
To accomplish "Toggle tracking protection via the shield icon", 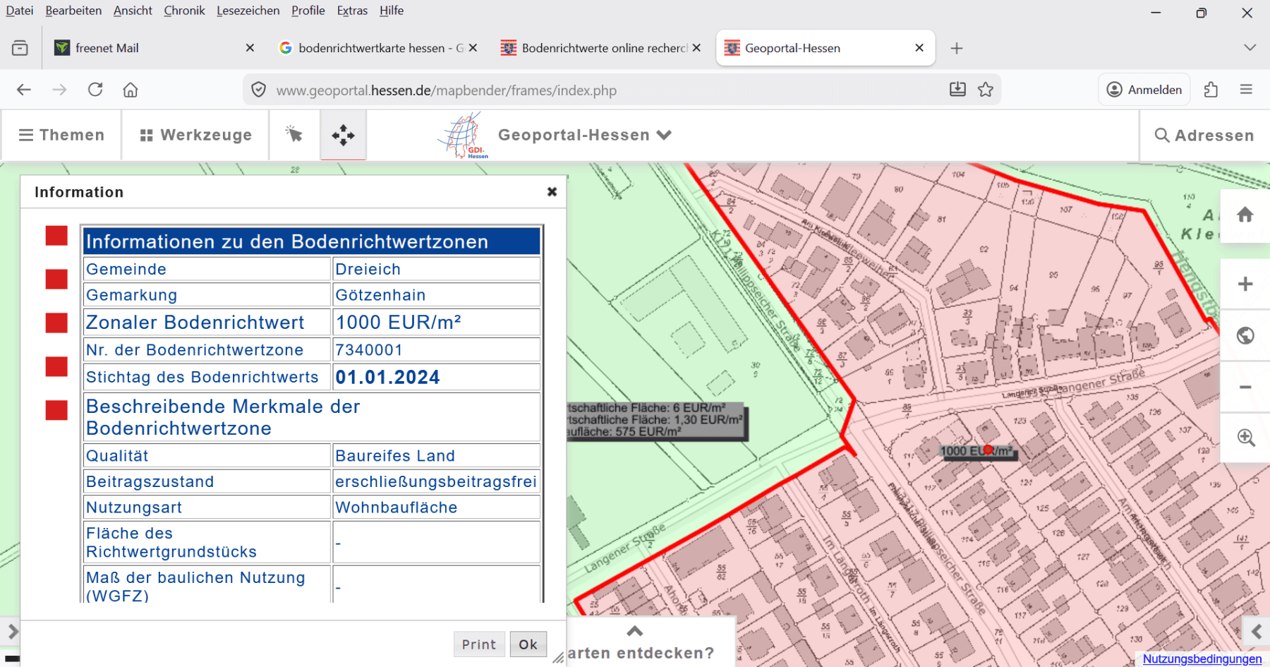I will [258, 90].
